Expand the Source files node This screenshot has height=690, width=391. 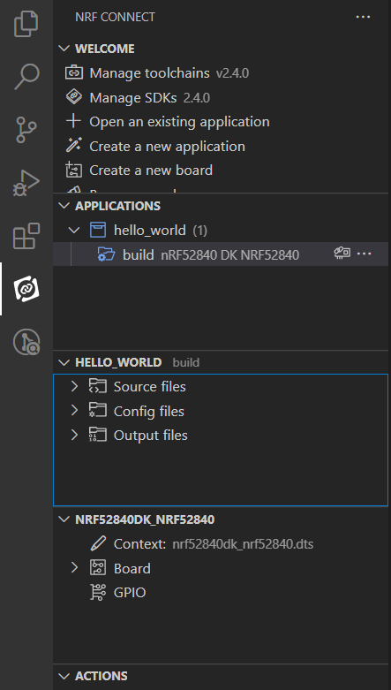75,386
